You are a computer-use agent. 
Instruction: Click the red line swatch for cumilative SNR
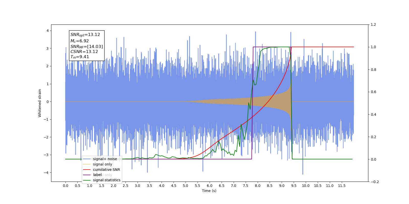pos(87,170)
